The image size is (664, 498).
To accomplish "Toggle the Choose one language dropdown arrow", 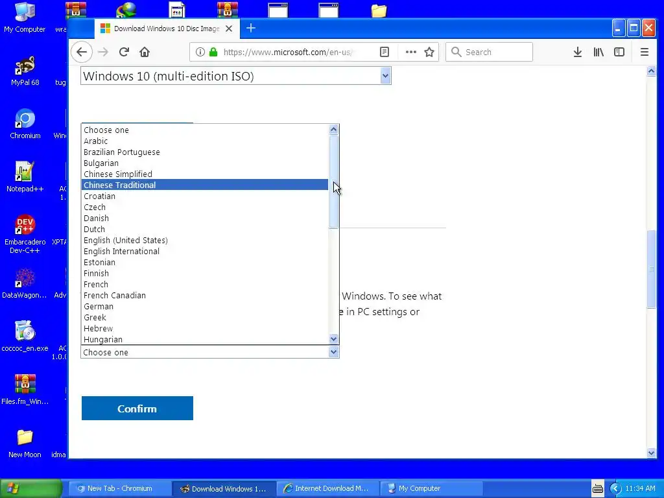I will pos(334,352).
